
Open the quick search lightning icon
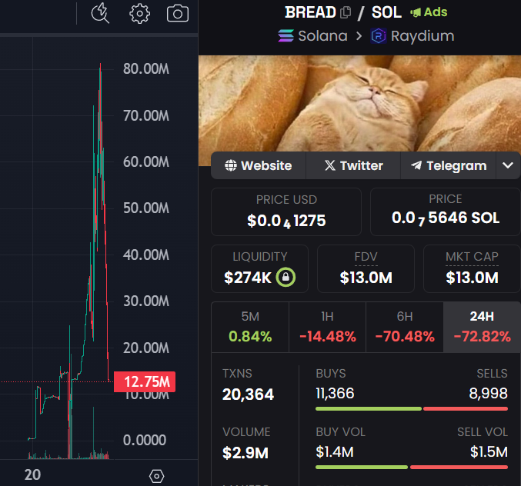point(100,13)
